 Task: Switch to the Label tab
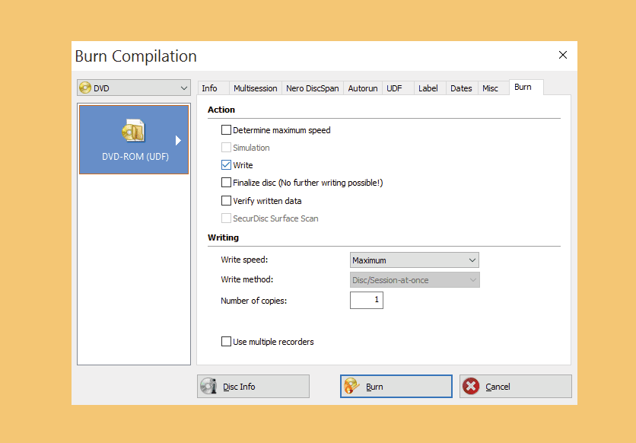coord(430,88)
